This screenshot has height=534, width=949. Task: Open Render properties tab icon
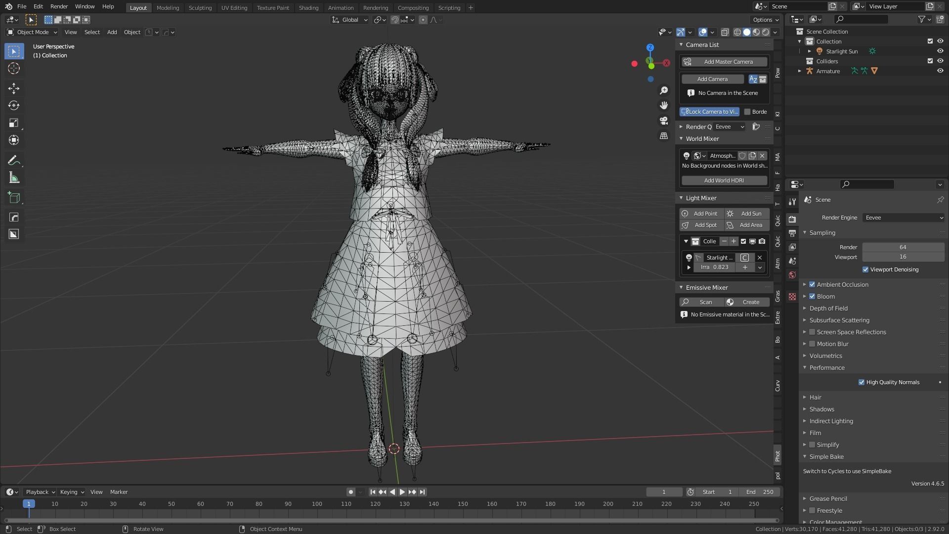coord(792,219)
